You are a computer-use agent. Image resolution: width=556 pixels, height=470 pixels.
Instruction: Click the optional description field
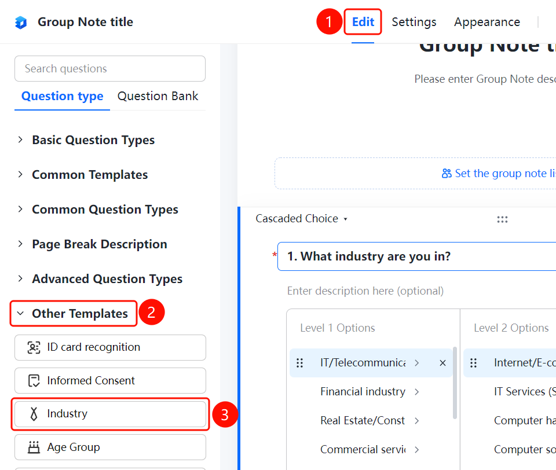pos(365,291)
